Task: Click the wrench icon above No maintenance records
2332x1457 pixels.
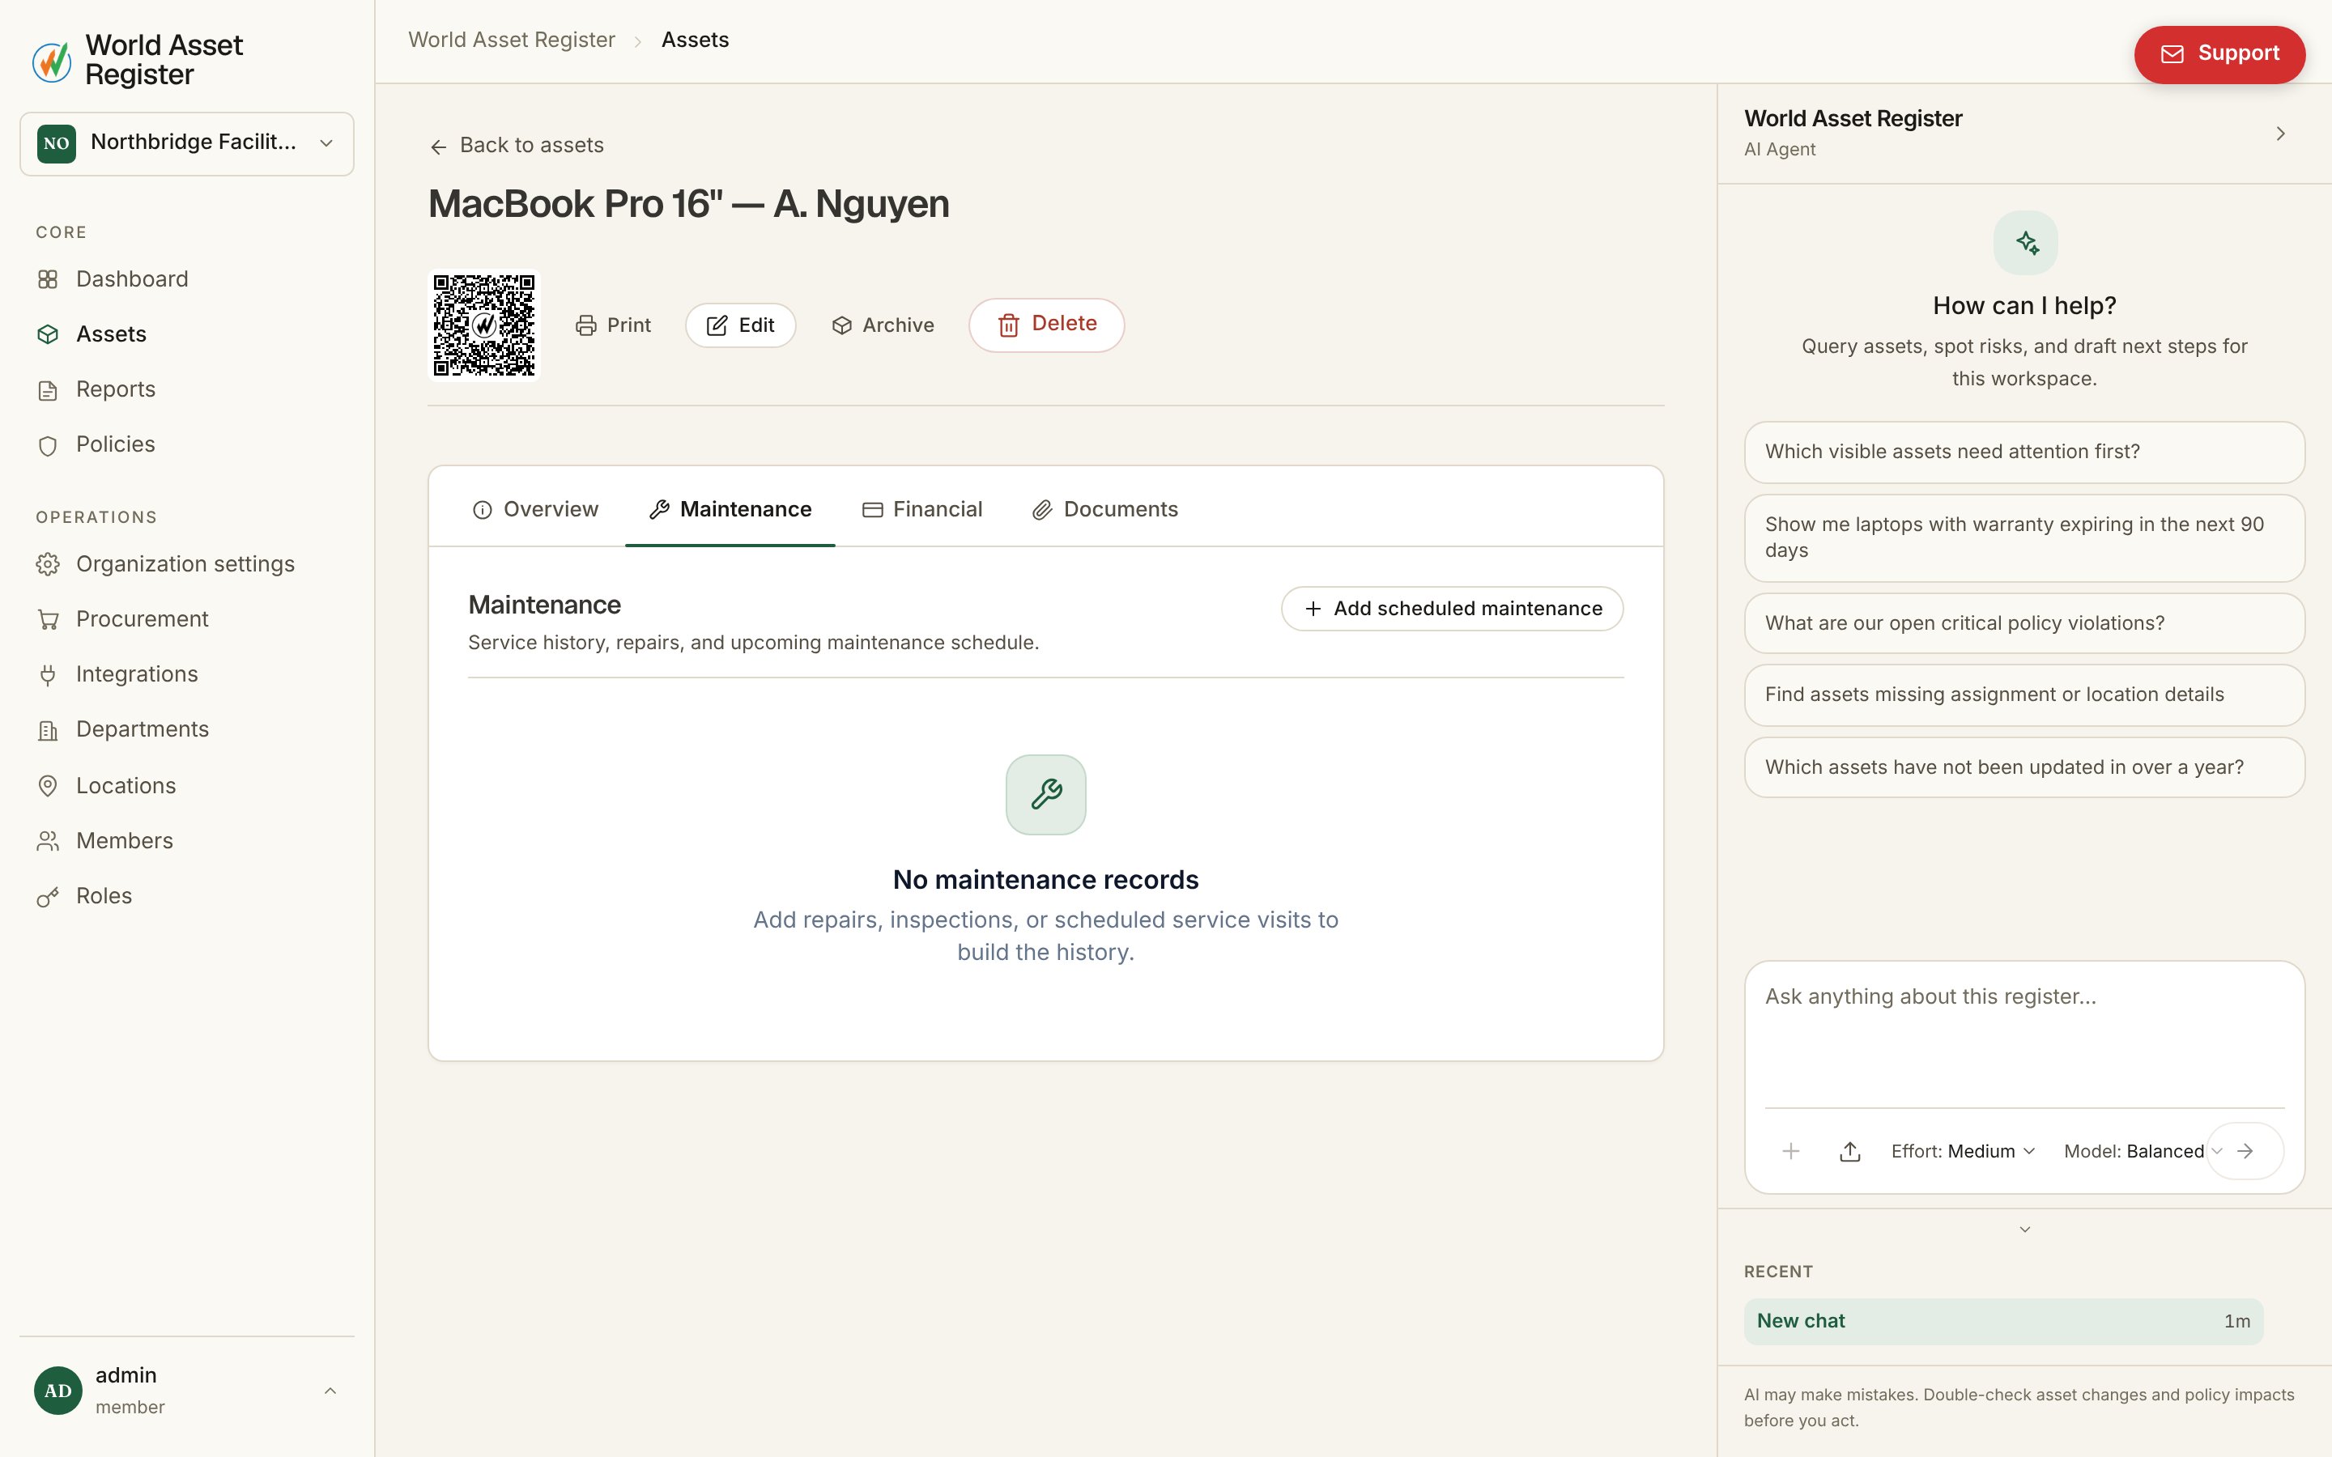Action: point(1045,794)
